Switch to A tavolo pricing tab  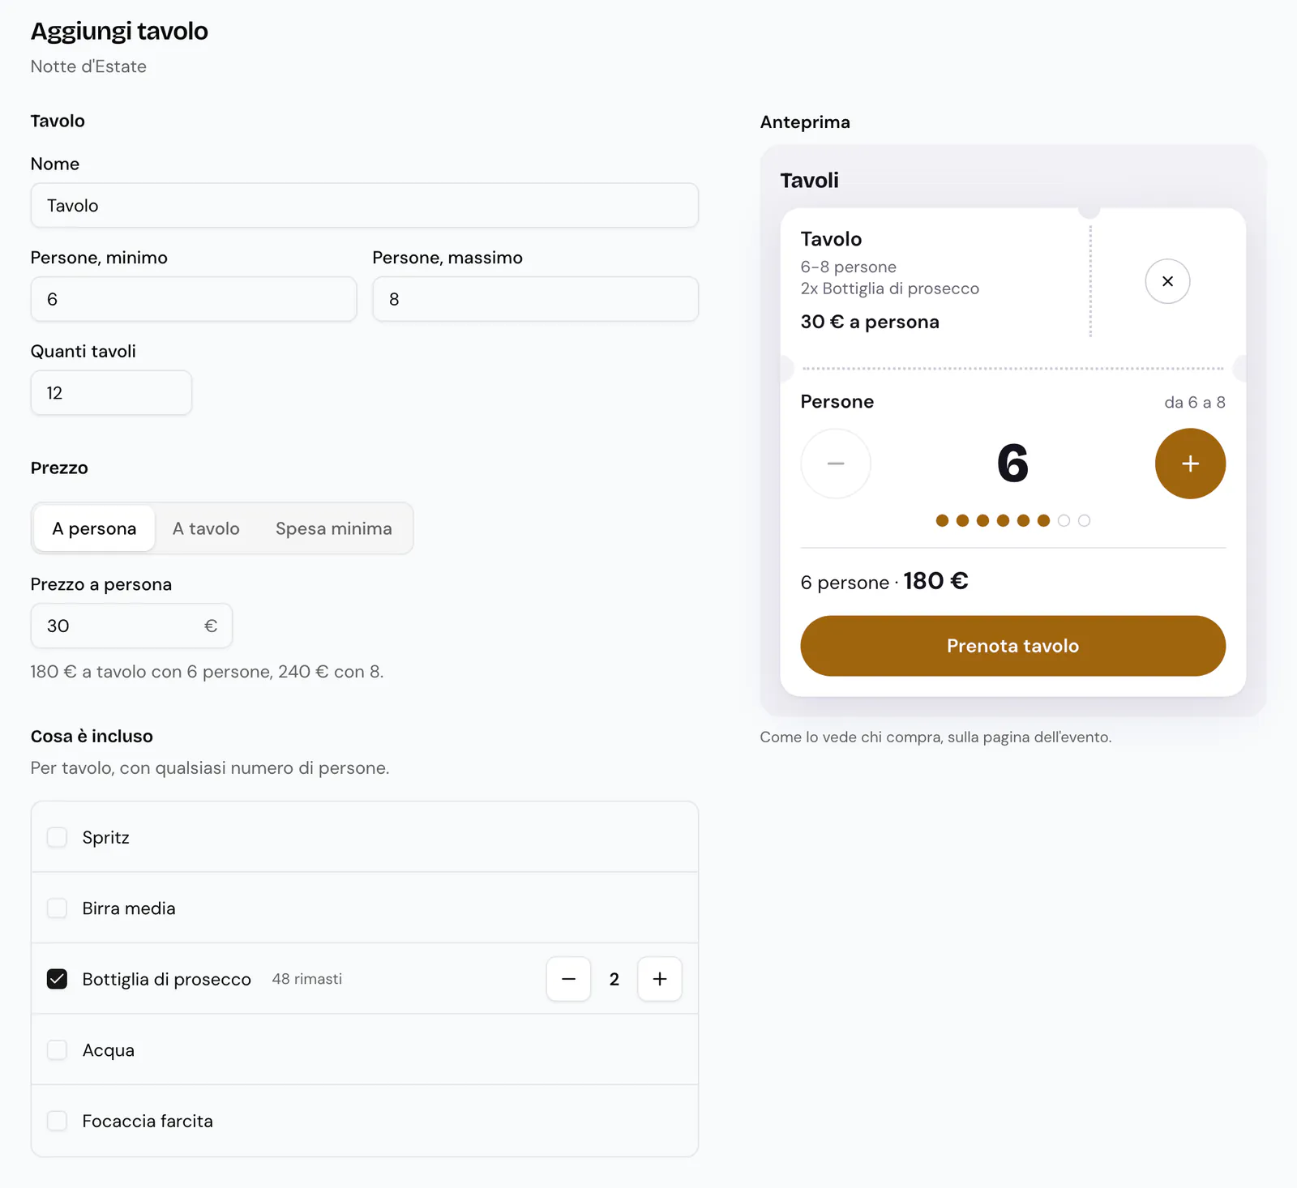206,528
